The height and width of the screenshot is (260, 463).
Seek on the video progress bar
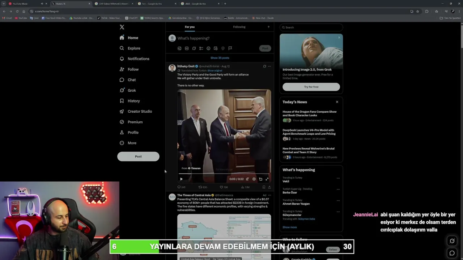tap(224, 174)
